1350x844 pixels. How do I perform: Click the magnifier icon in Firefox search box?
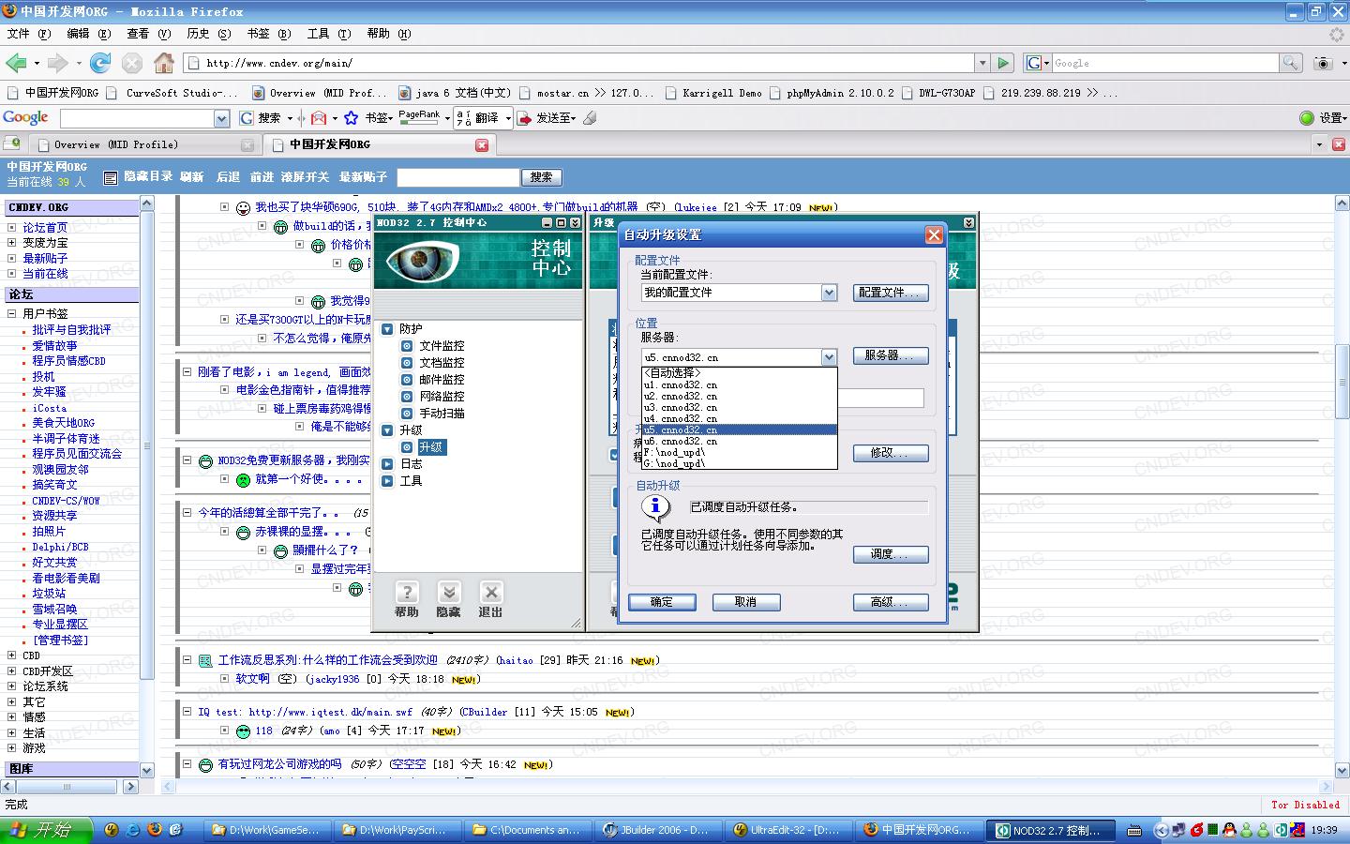pyautogui.click(x=1291, y=63)
